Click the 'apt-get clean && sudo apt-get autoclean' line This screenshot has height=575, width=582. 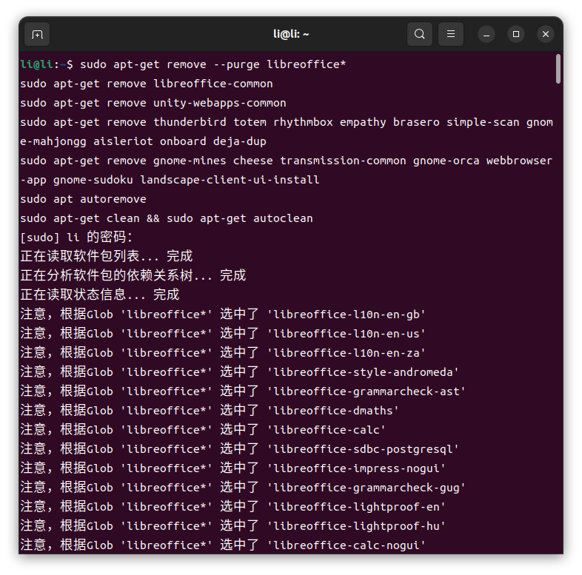167,218
